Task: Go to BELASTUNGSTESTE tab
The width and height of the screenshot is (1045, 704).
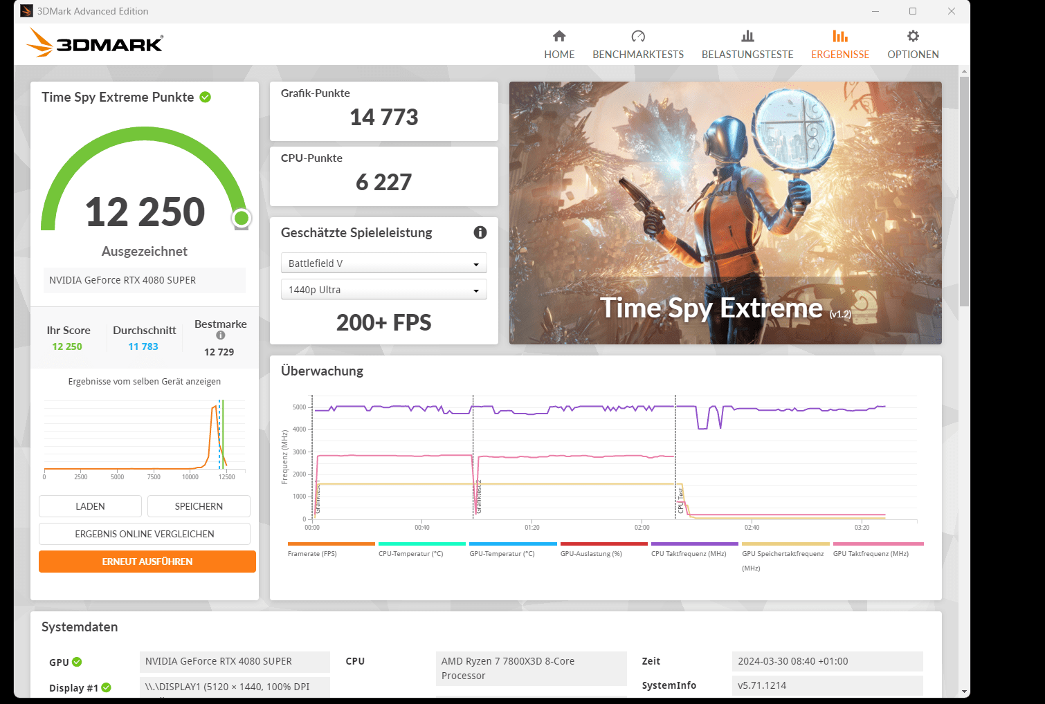Action: click(747, 46)
